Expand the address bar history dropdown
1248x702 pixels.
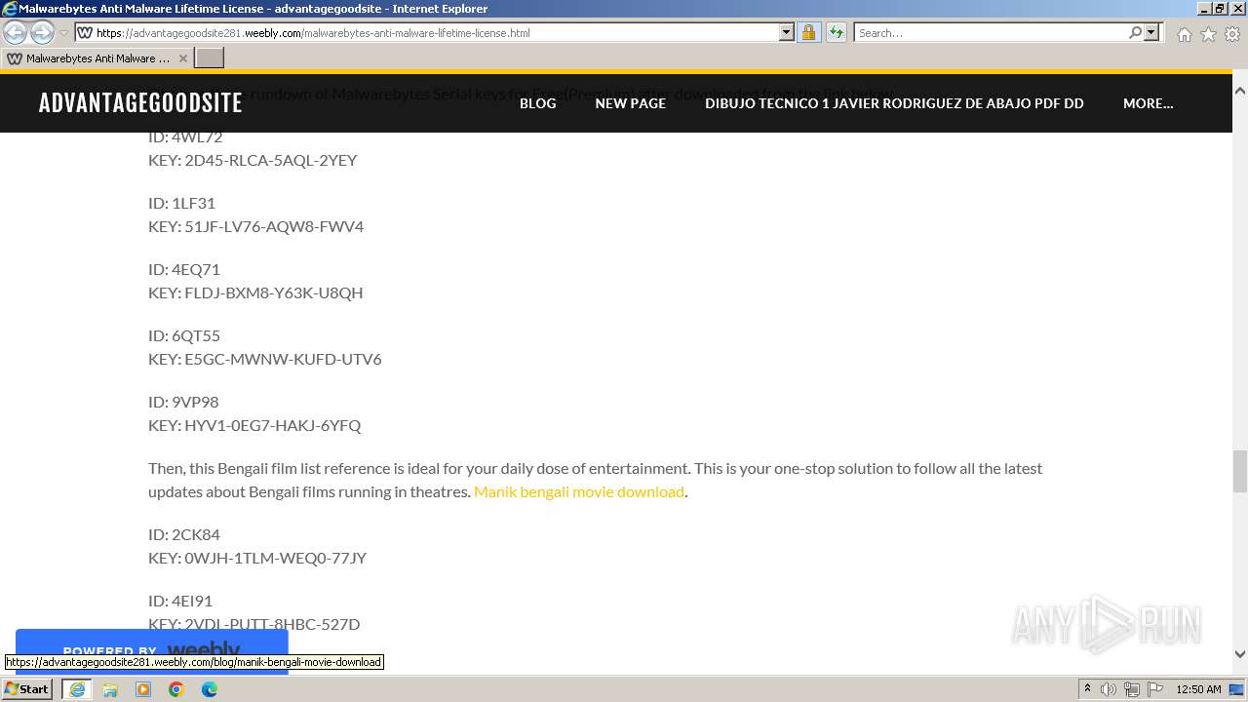coord(787,32)
